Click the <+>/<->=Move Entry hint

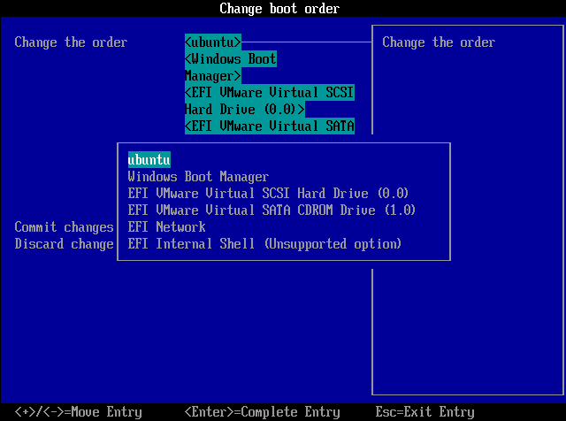[x=79, y=411]
